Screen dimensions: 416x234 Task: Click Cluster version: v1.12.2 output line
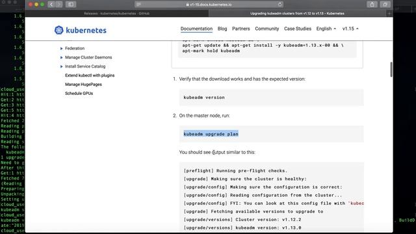pos(242,220)
